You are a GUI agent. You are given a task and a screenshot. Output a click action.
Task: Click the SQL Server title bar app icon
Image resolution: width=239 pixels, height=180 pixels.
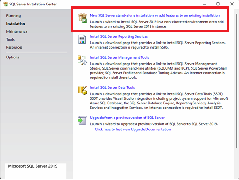click(5, 4)
